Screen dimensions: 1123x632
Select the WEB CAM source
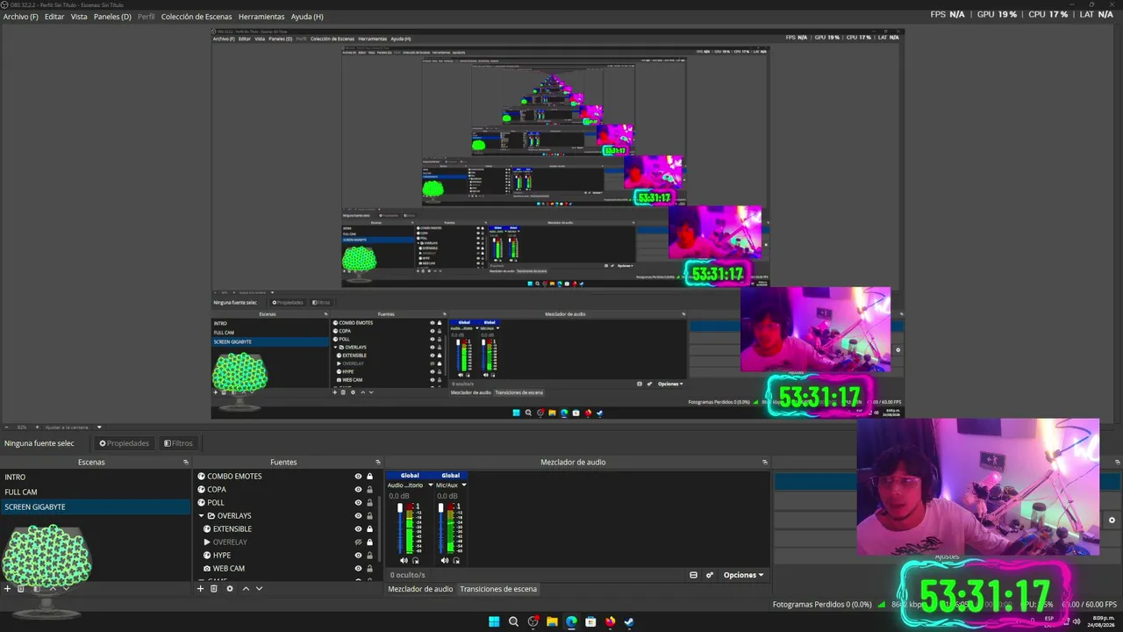[x=229, y=569]
